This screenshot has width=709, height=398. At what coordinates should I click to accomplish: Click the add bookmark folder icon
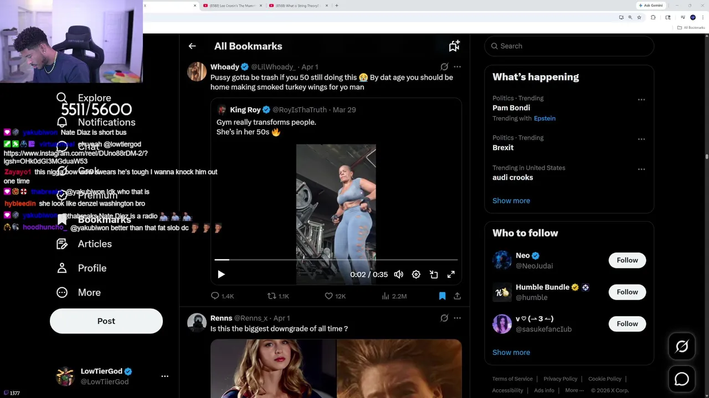pos(454,46)
